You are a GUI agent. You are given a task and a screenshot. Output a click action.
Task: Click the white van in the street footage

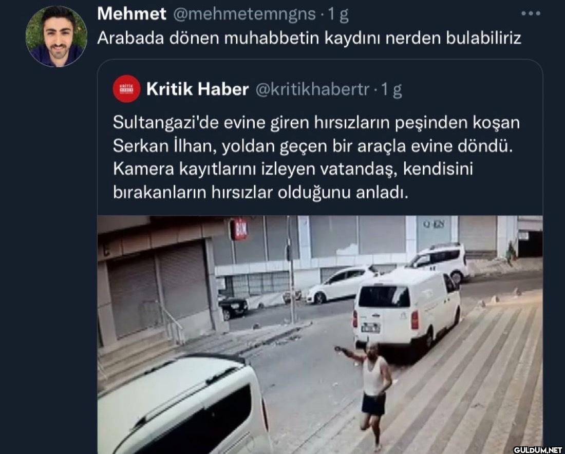point(406,311)
